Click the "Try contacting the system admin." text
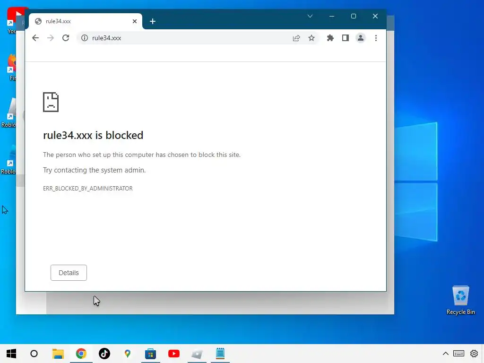The width and height of the screenshot is (484, 363). (95, 170)
